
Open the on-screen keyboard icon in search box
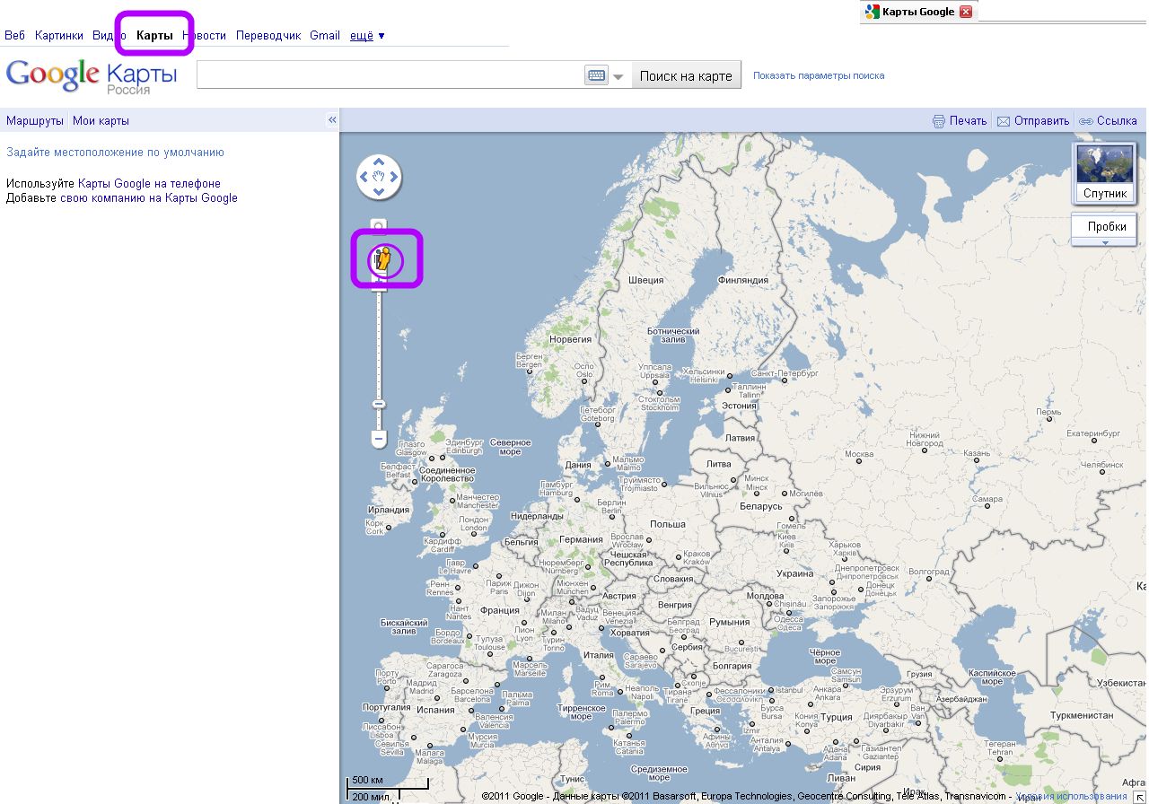(596, 75)
